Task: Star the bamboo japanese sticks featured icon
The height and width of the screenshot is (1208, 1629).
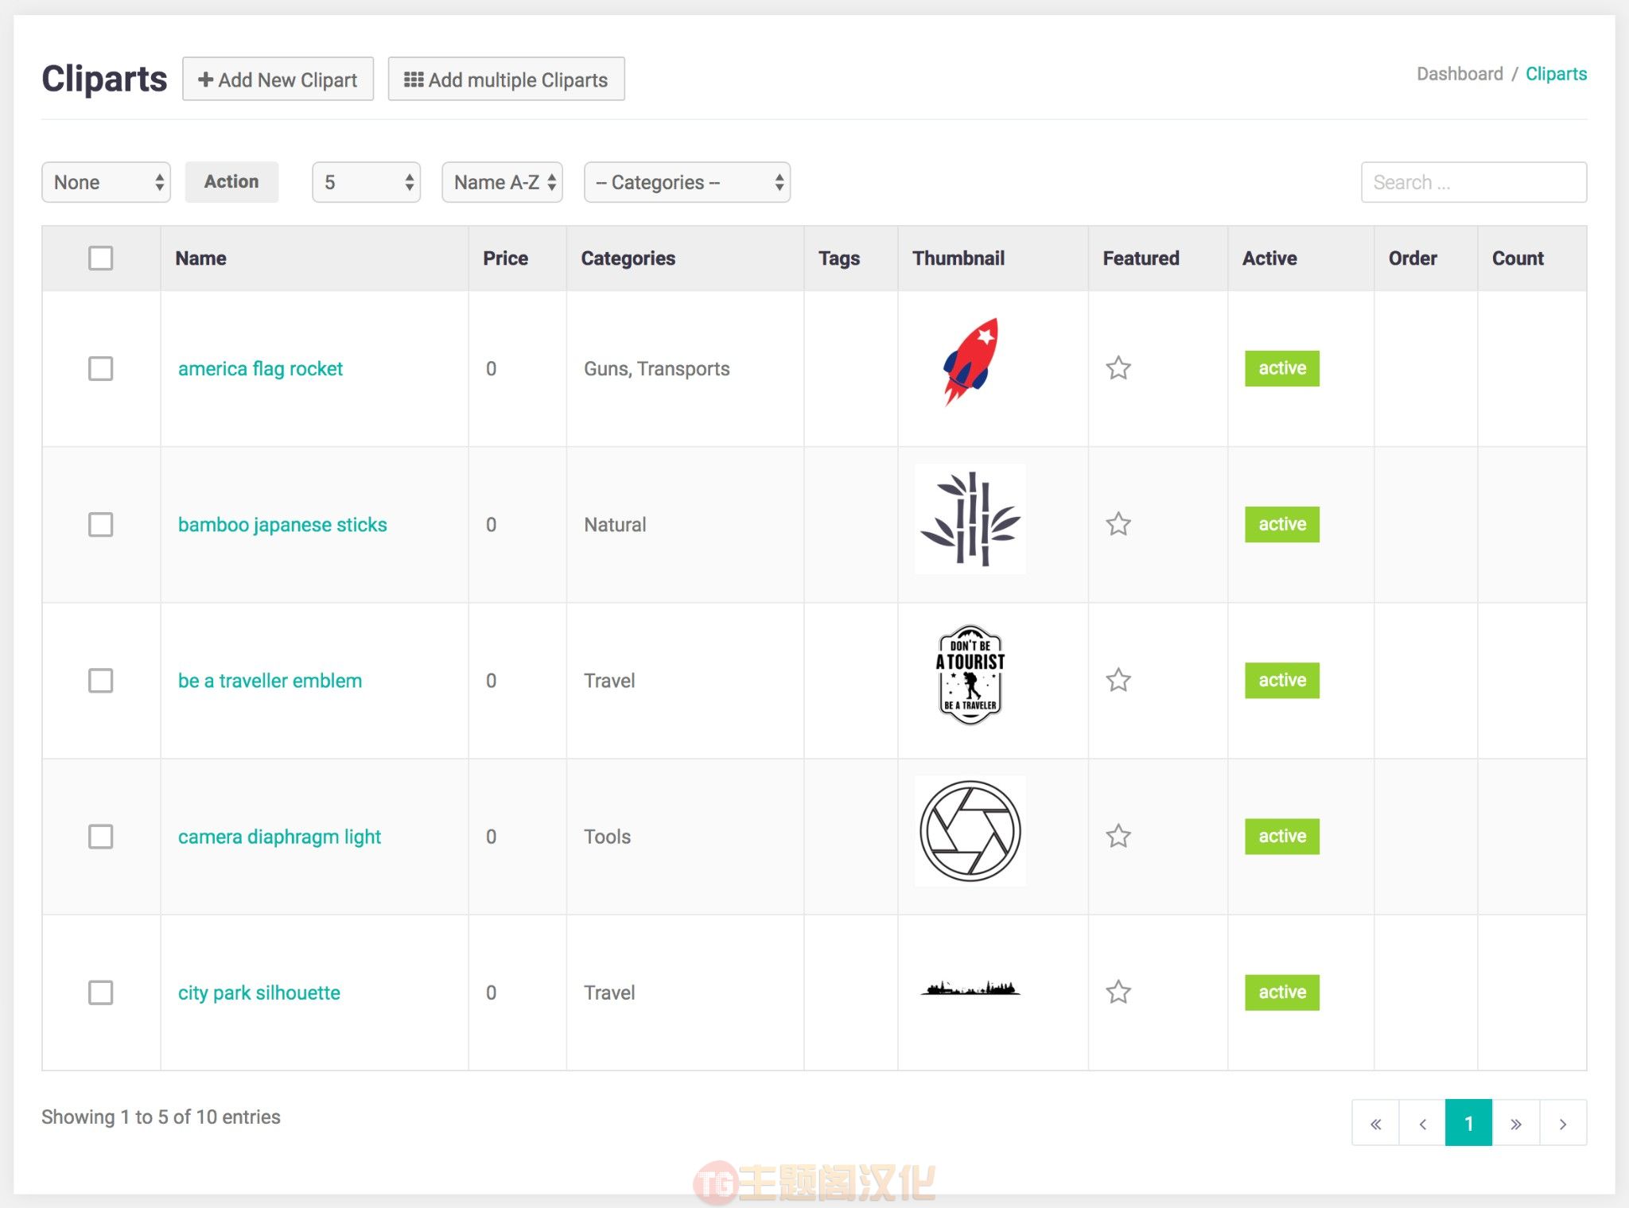Action: tap(1118, 524)
